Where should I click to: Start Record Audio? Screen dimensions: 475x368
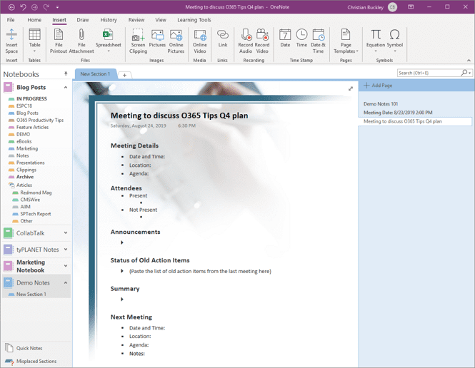246,41
